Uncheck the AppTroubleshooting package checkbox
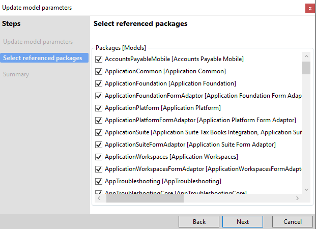Screen dimensions: 316x229 pyautogui.click(x=99, y=182)
